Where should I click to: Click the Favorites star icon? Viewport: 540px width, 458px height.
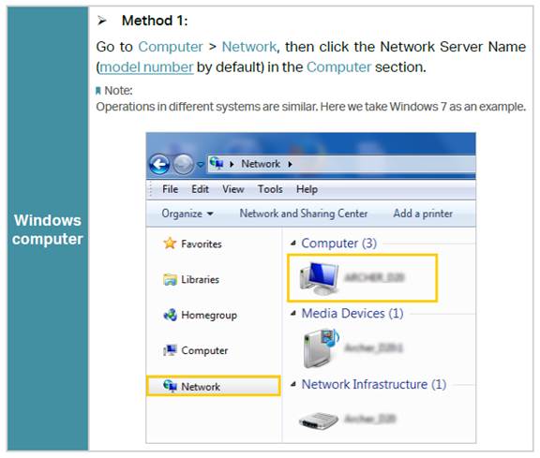point(170,244)
